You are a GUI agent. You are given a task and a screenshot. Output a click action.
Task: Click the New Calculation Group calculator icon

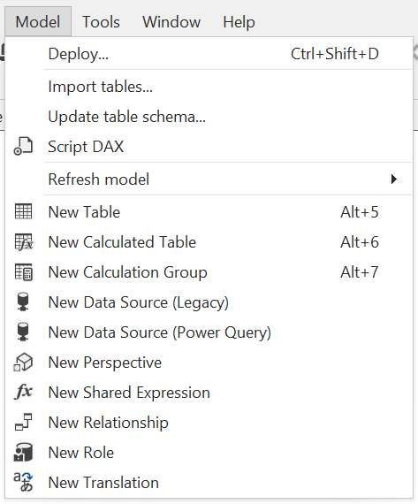pos(24,272)
